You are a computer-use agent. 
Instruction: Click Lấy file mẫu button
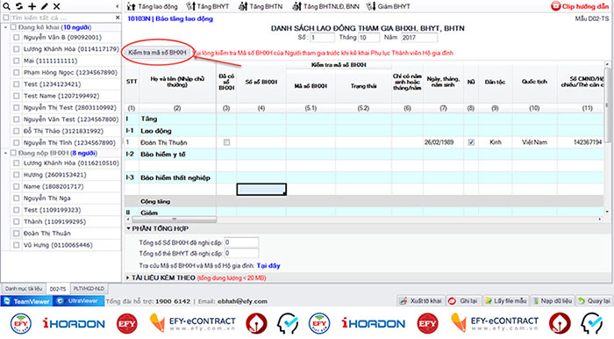(x=505, y=301)
